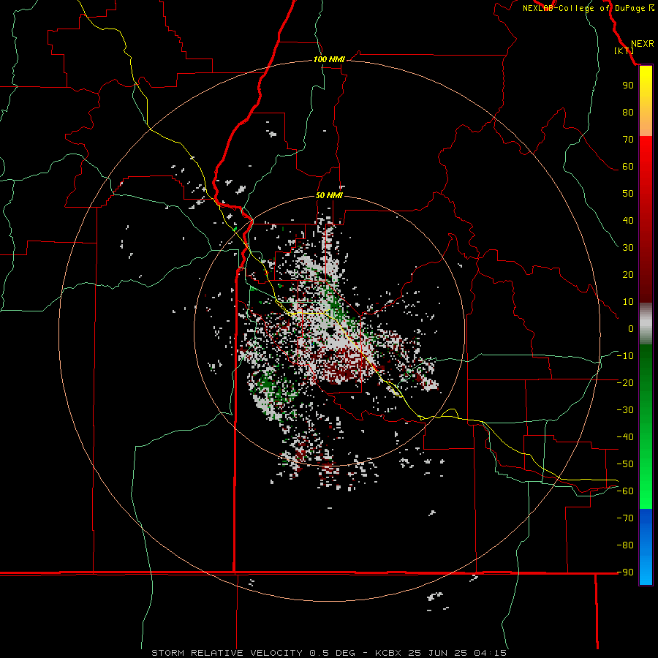Viewport: 658px width, 658px height.
Task: Click the 20 value on velocity scale
Action: pos(628,274)
